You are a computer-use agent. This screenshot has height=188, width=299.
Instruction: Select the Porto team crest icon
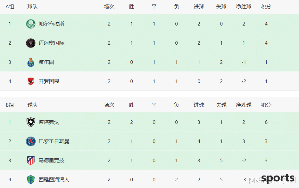[x=31, y=62]
